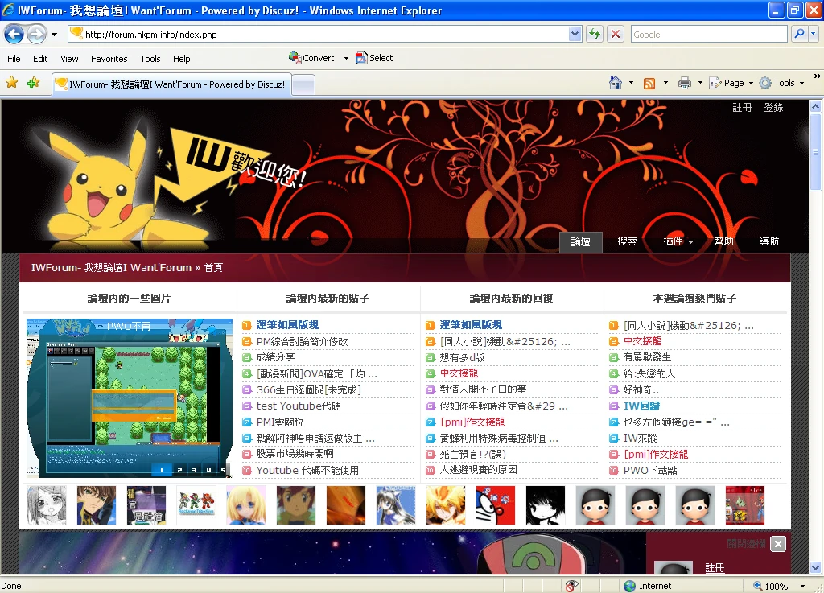This screenshot has width=824, height=593.
Task: Open the Edit menu
Action: [40, 59]
